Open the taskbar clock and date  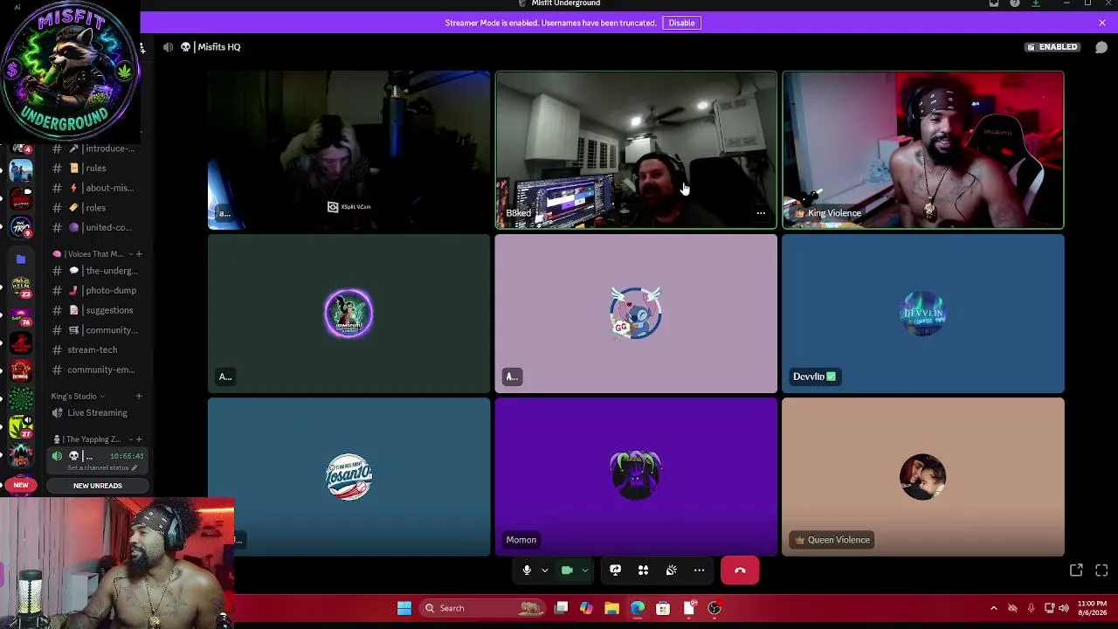pos(1092,608)
